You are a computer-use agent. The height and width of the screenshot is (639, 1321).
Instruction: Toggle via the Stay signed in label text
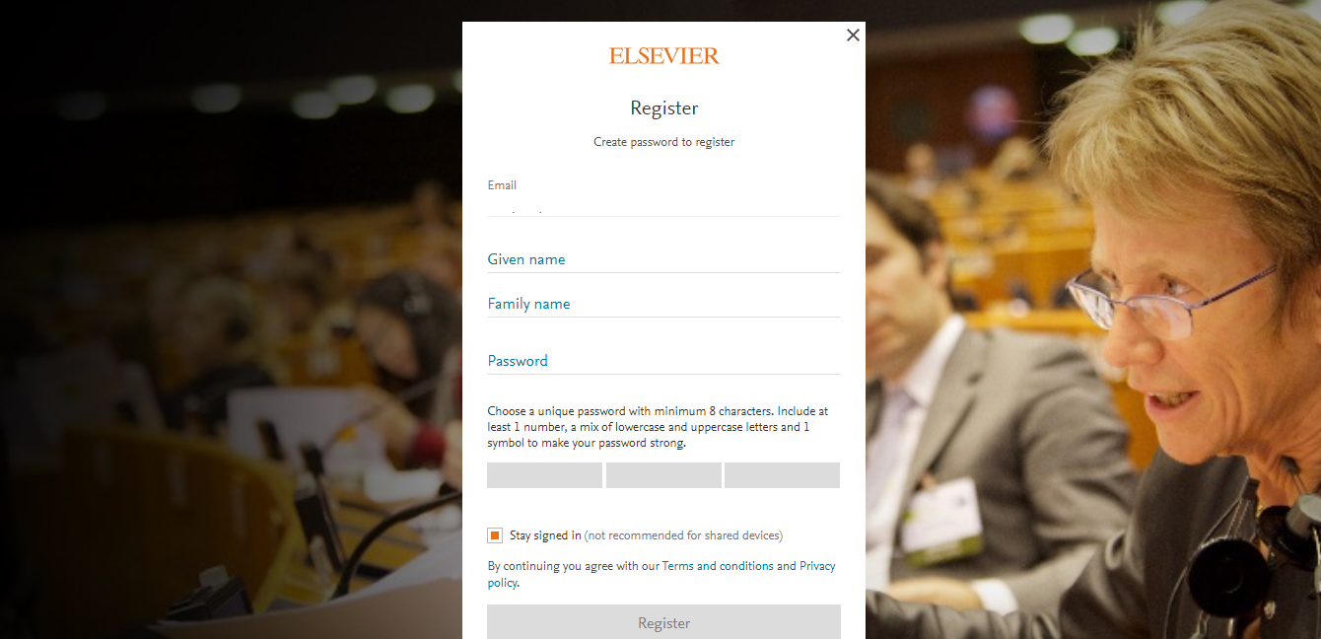tap(545, 535)
